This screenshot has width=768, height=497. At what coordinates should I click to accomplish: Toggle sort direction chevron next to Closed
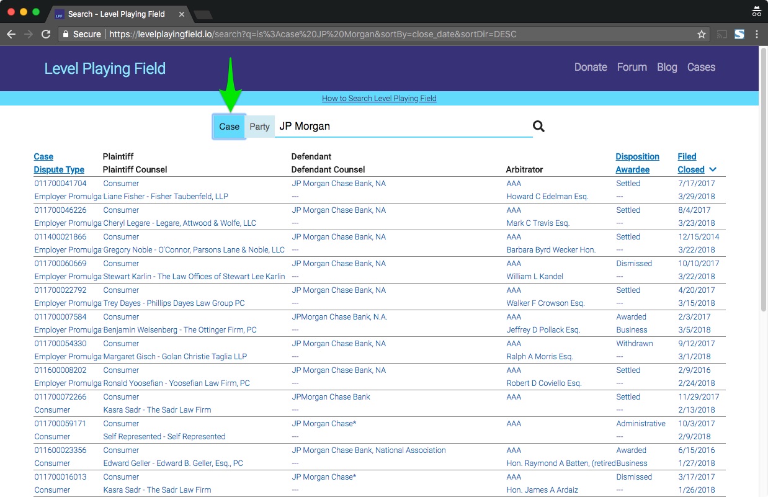[x=713, y=169]
